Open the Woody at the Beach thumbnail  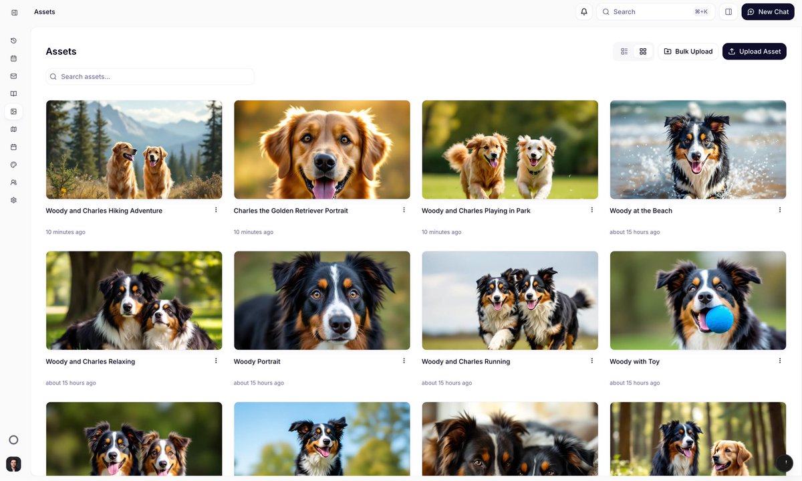point(698,150)
